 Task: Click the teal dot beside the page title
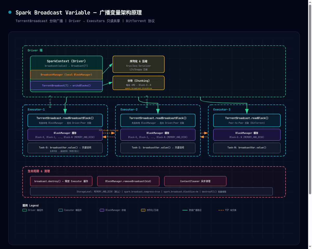point(10,12)
